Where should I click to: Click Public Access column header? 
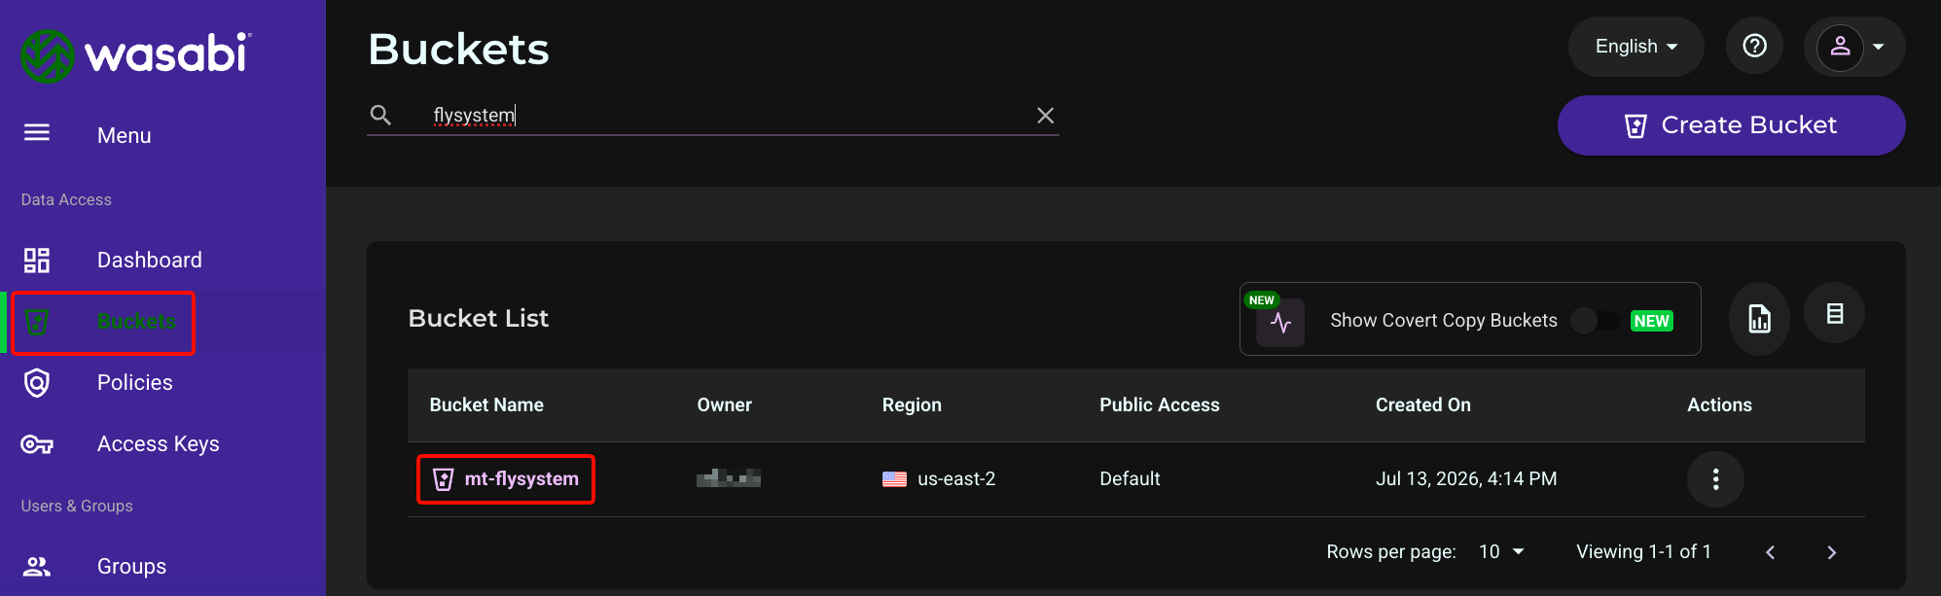pyautogui.click(x=1160, y=404)
